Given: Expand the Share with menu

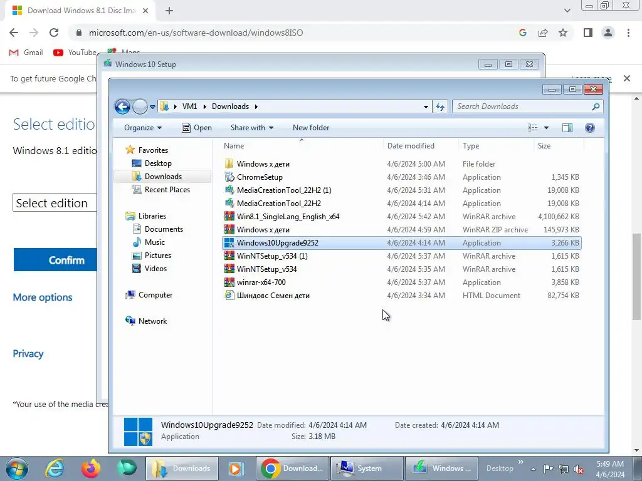Looking at the screenshot, I should coord(252,128).
